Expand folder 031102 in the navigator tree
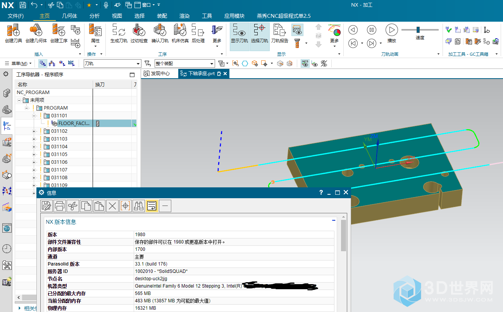This screenshot has height=312, width=503. (x=34, y=131)
